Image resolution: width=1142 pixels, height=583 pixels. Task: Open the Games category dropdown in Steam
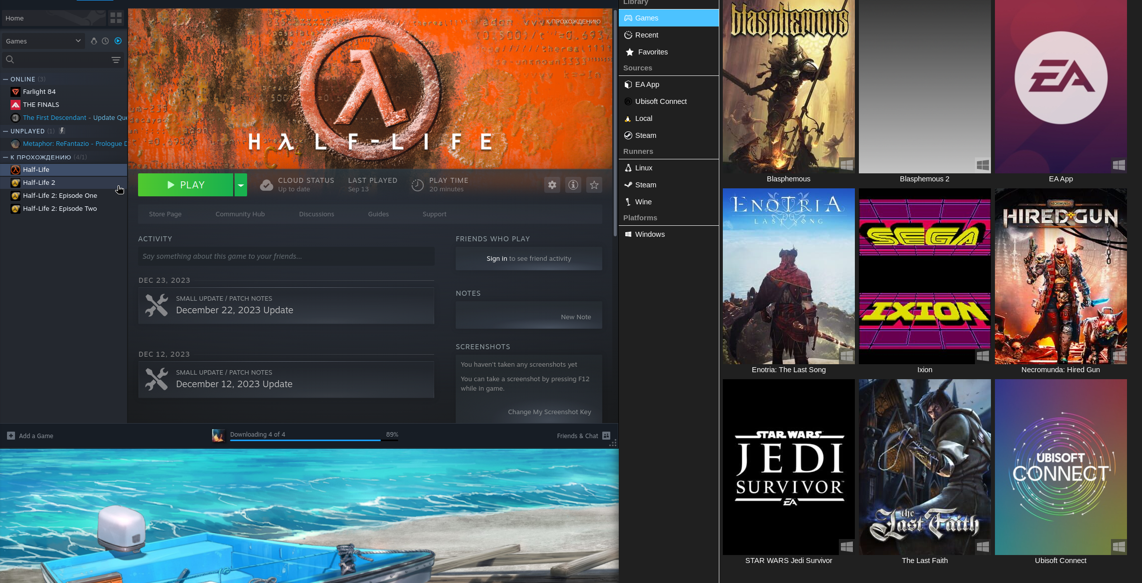pos(44,41)
